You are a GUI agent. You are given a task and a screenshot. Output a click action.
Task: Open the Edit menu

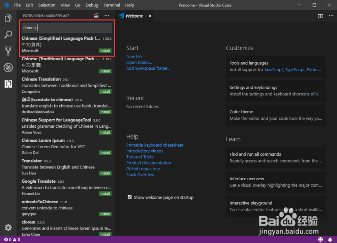(x=29, y=5)
